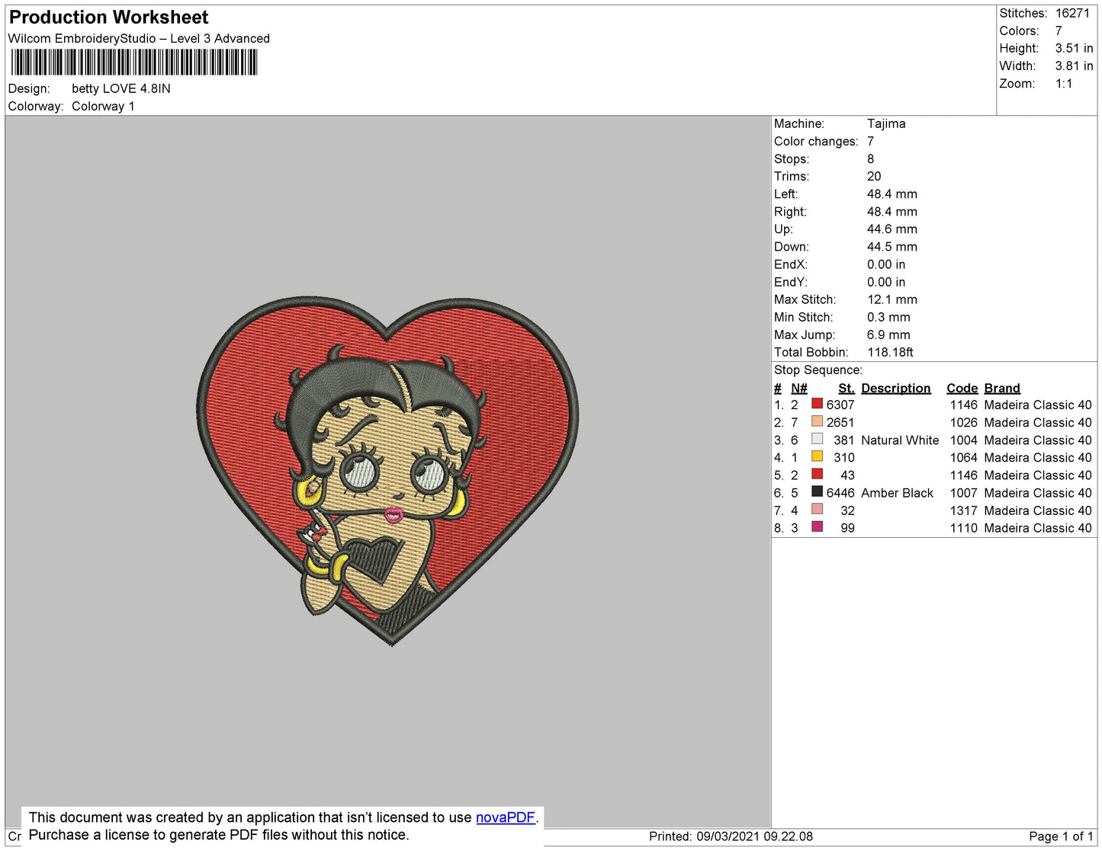Click thread code 1026
Viewport: 1102px width, 851px height.
(x=963, y=422)
